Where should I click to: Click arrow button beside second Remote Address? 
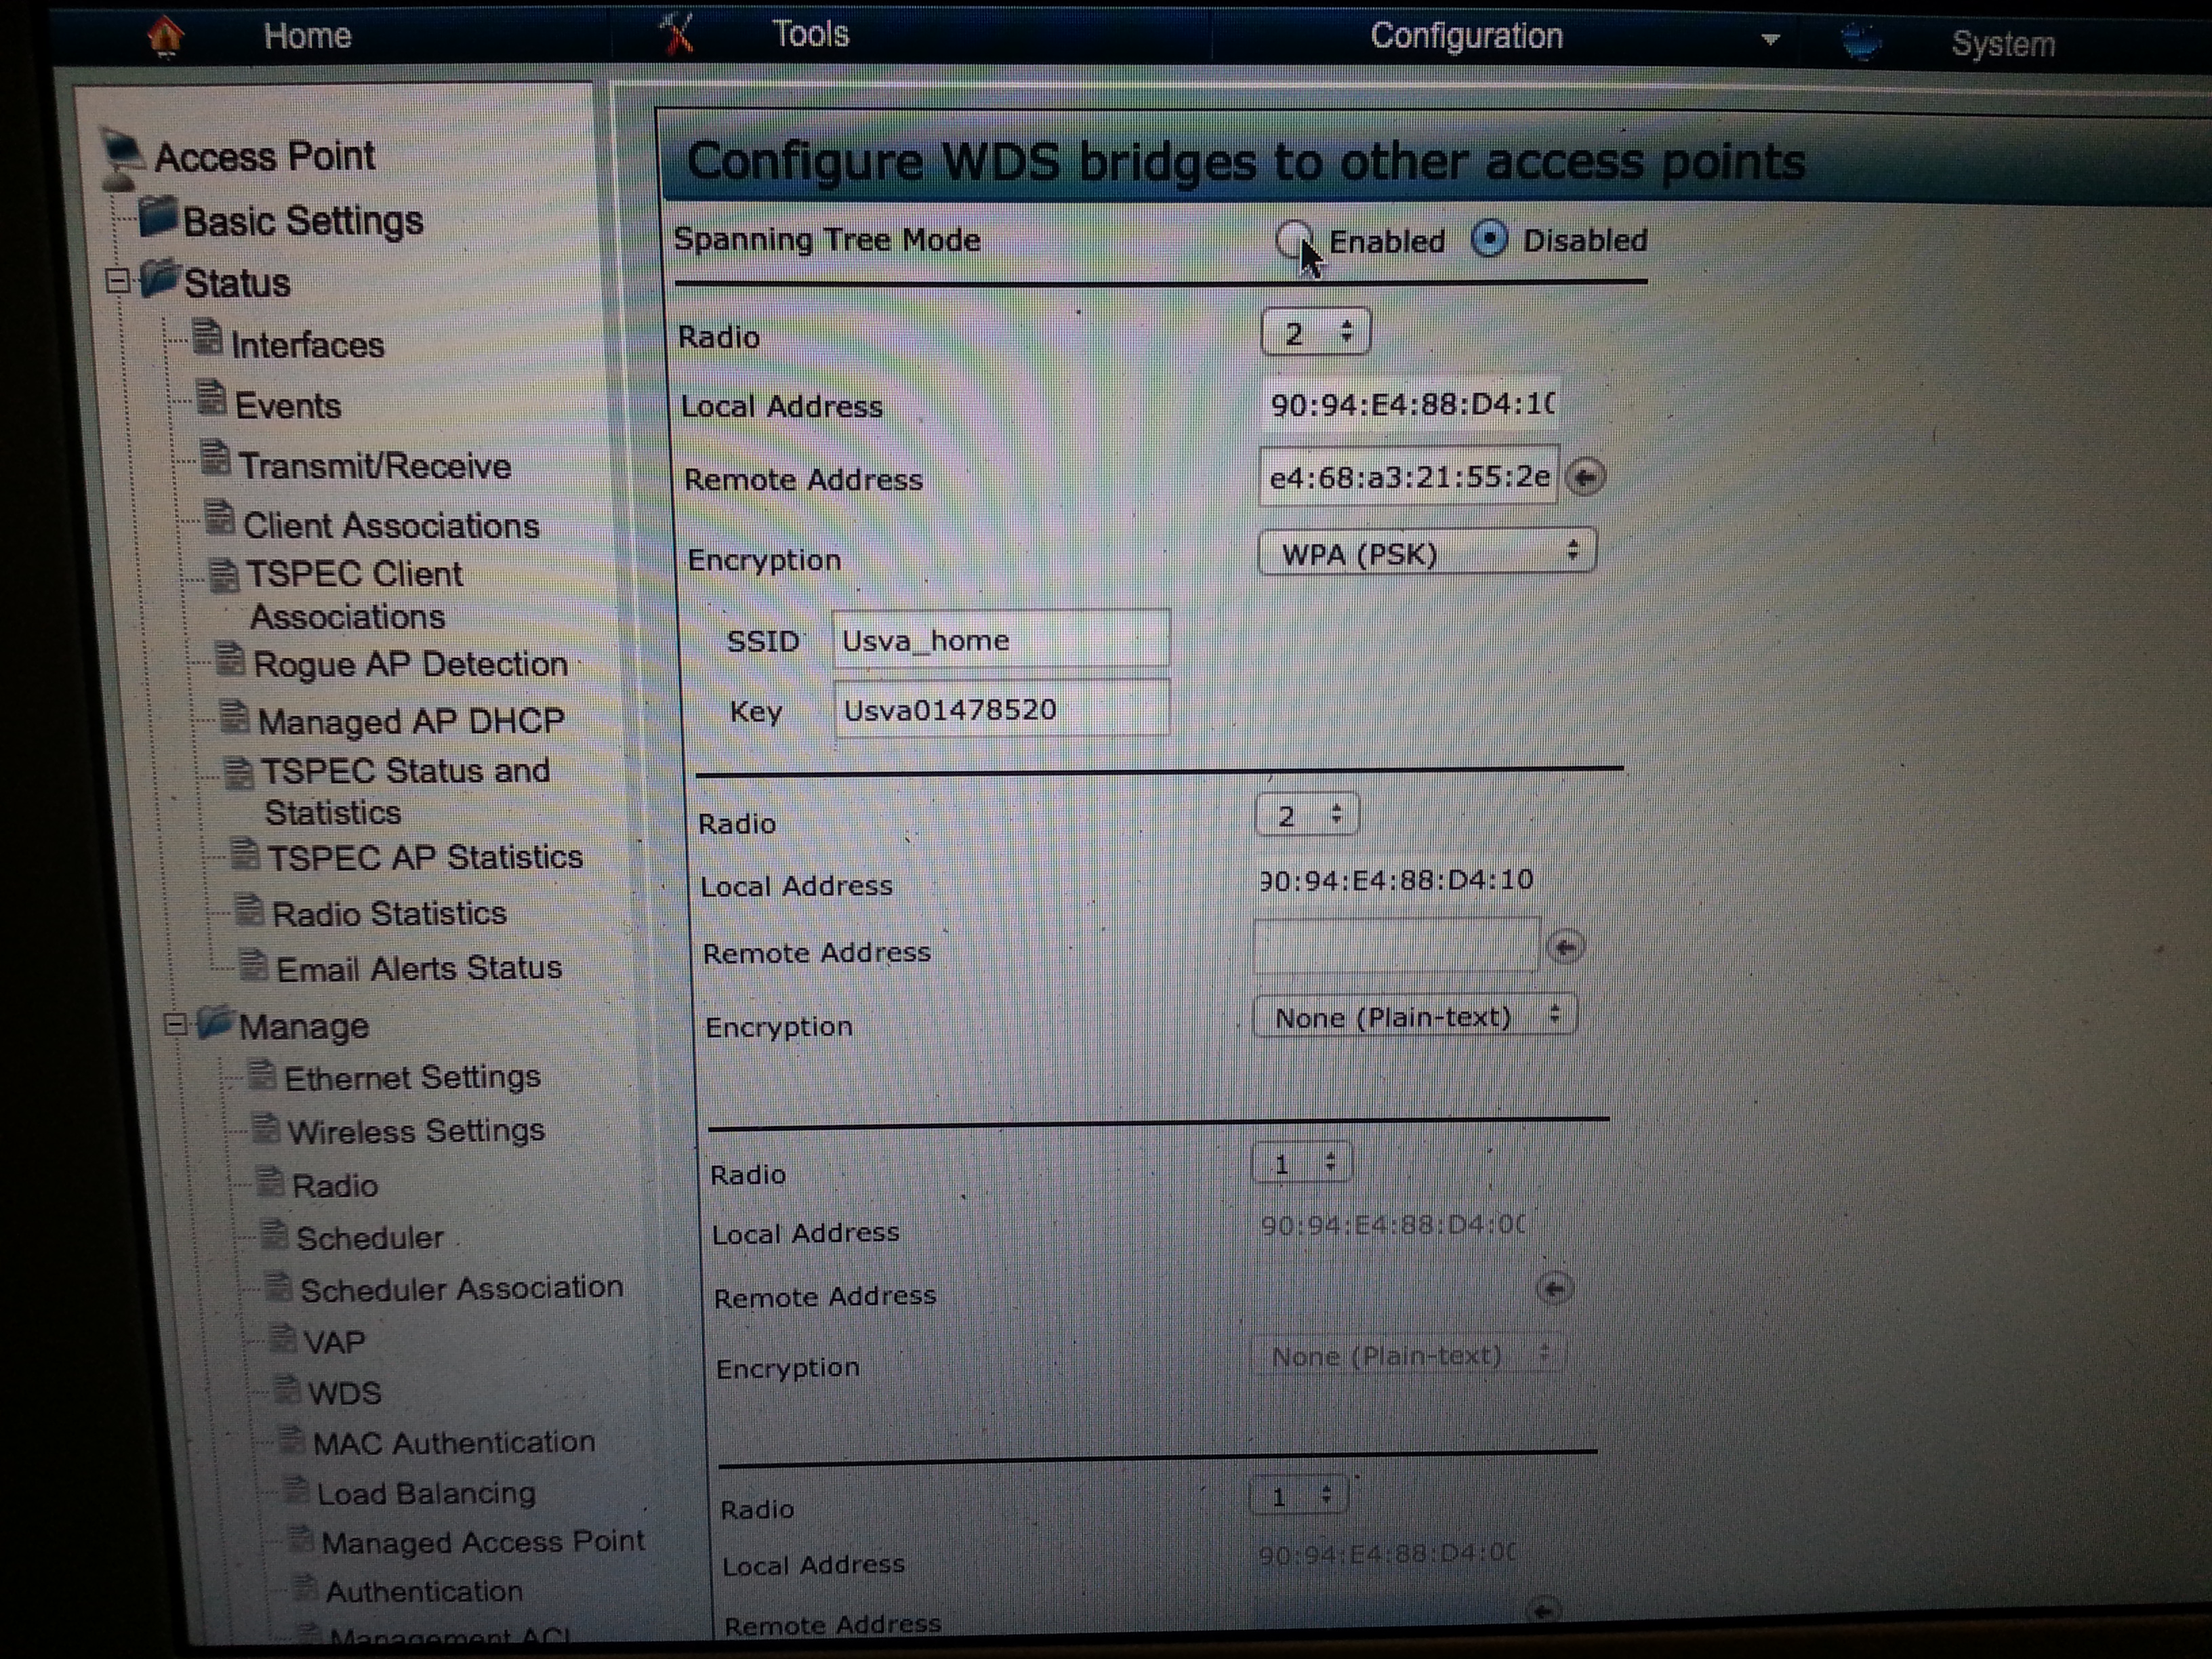click(1565, 946)
